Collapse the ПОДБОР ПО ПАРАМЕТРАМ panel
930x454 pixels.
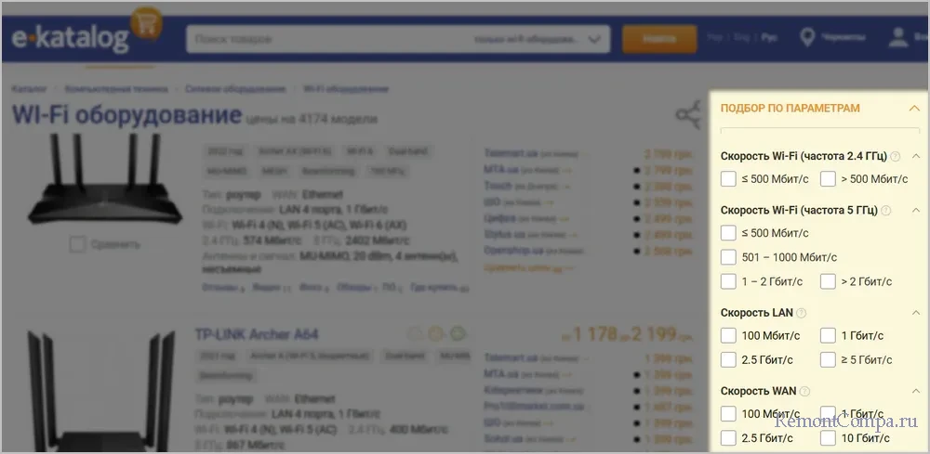pyautogui.click(x=914, y=109)
